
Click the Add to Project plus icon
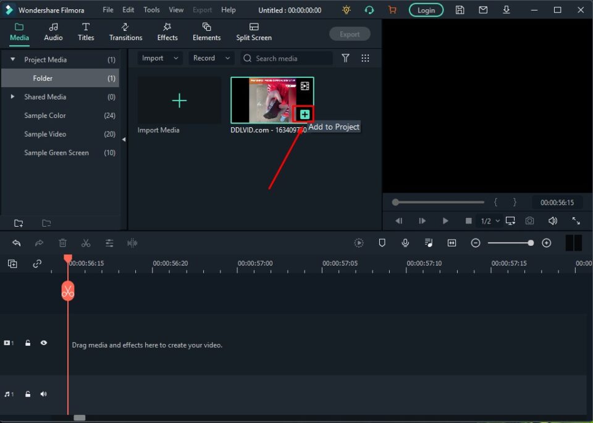pos(305,114)
